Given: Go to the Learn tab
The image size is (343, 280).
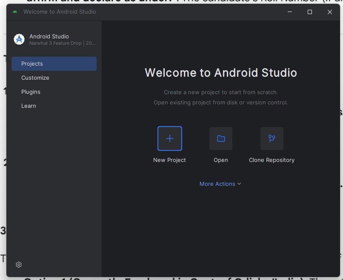Looking at the screenshot, I should [x=29, y=106].
